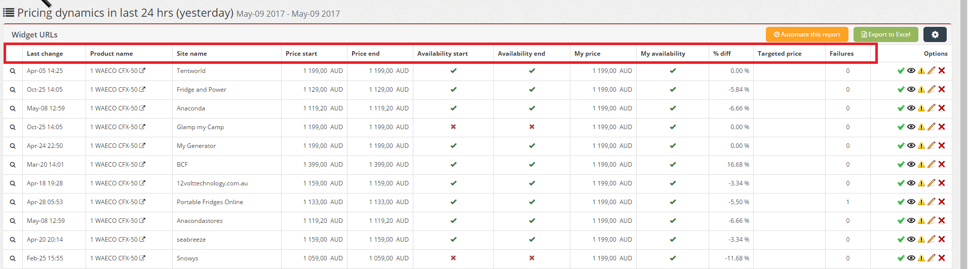Viewport: 968px width, 269px height.
Task: Toggle eye icon in BCF row
Action: point(911,164)
